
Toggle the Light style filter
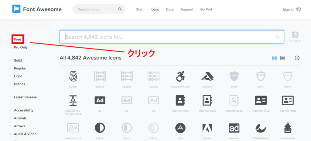pyautogui.click(x=18, y=76)
